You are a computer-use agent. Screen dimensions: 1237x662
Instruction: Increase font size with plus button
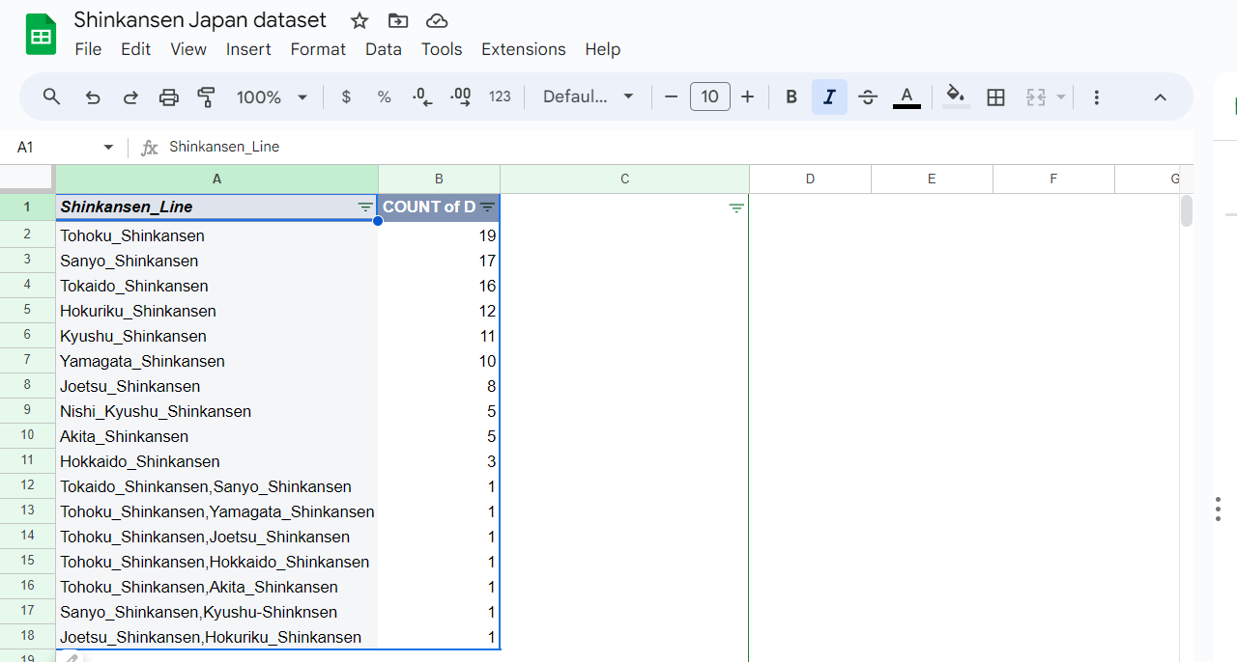[x=747, y=97]
